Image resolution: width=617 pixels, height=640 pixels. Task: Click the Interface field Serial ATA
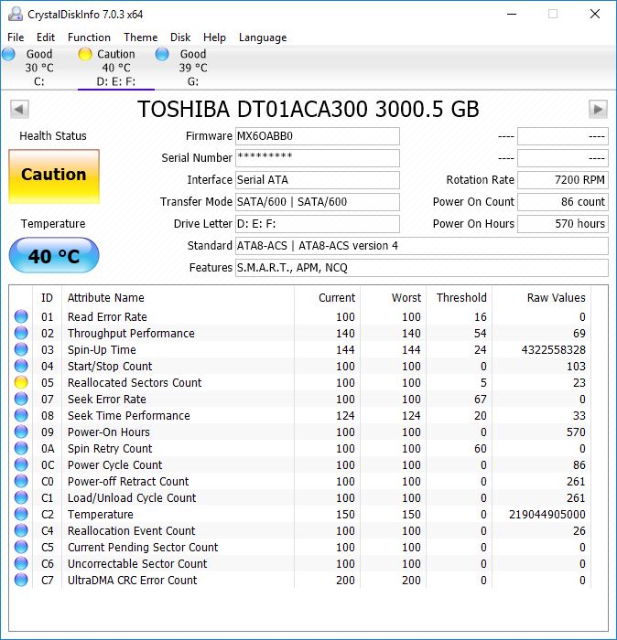click(x=318, y=180)
